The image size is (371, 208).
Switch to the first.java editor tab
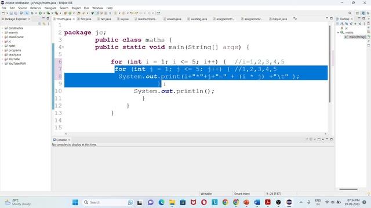tap(84, 19)
